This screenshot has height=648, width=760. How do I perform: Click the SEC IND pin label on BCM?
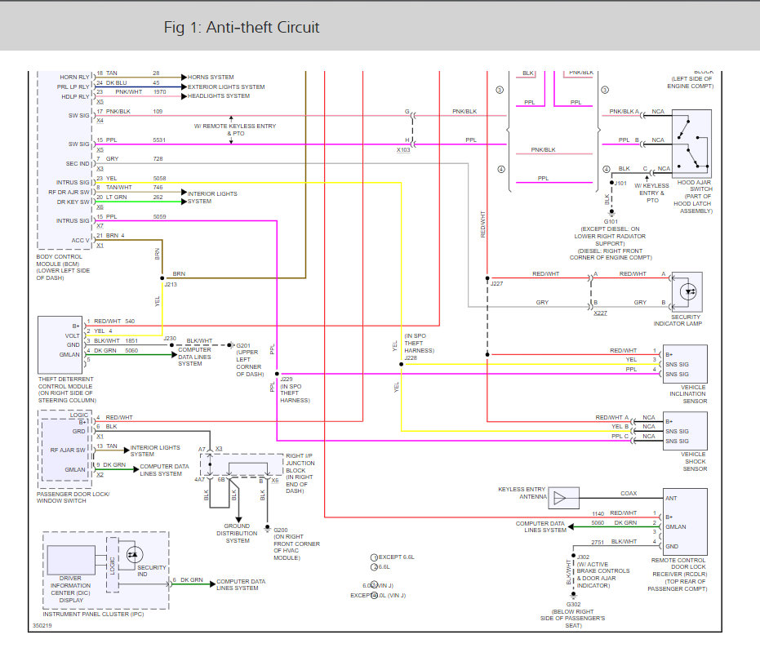78,164
